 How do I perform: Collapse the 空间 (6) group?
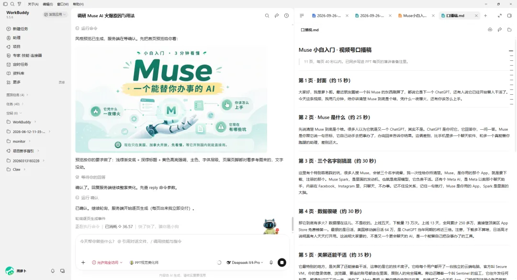click(x=14, y=113)
